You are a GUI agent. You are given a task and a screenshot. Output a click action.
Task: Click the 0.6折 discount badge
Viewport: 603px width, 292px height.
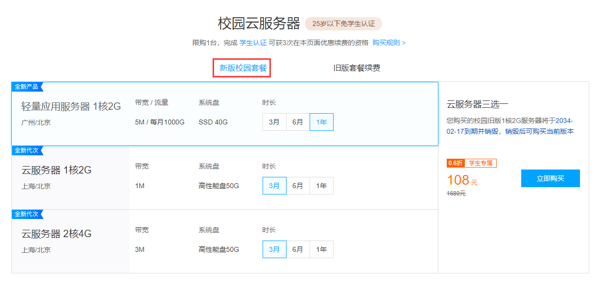pyautogui.click(x=456, y=163)
